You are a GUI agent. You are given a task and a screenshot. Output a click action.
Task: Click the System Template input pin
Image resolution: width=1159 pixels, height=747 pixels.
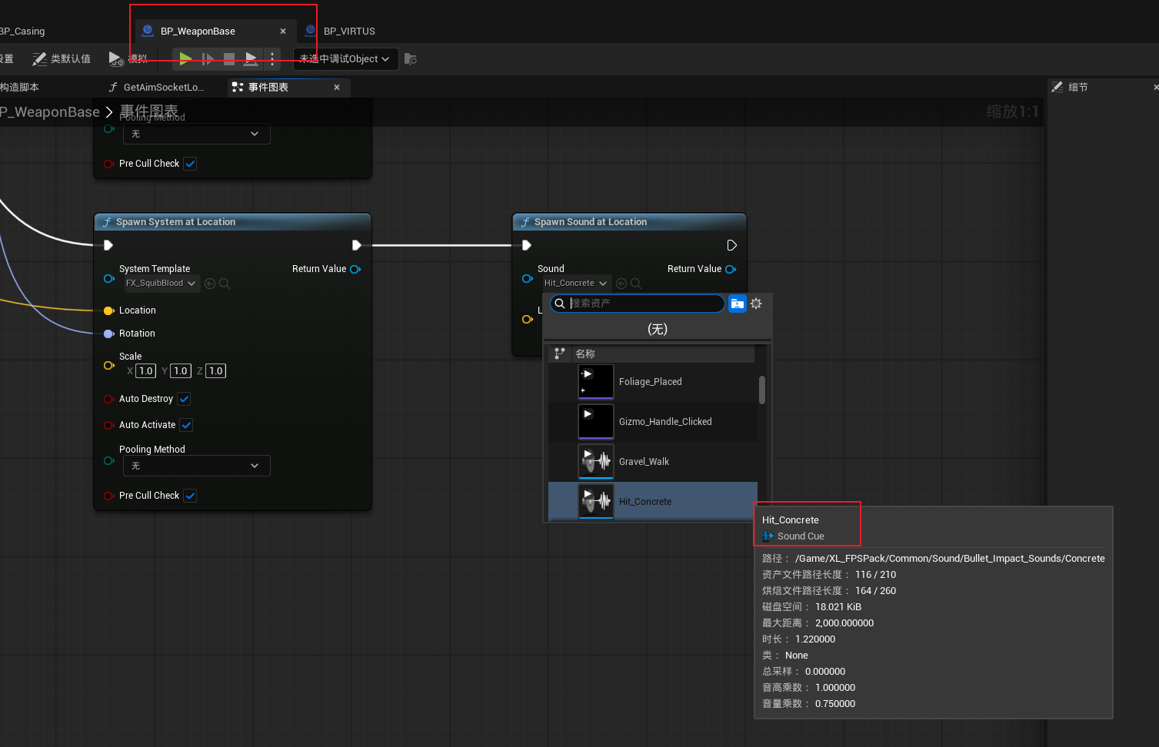[109, 278]
